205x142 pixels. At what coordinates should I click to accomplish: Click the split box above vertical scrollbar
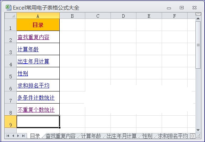click(198, 14)
